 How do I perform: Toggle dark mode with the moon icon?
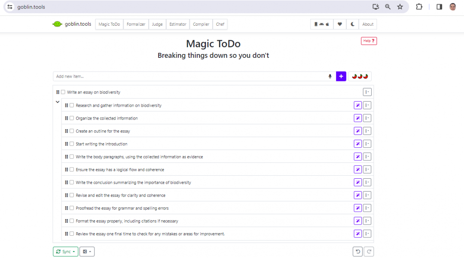[x=353, y=24]
